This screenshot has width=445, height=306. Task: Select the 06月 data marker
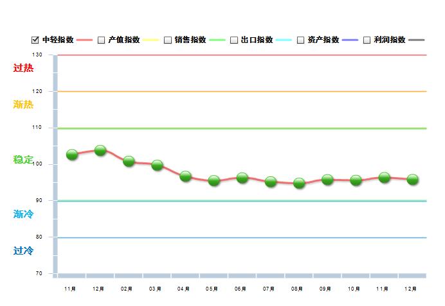(x=242, y=178)
